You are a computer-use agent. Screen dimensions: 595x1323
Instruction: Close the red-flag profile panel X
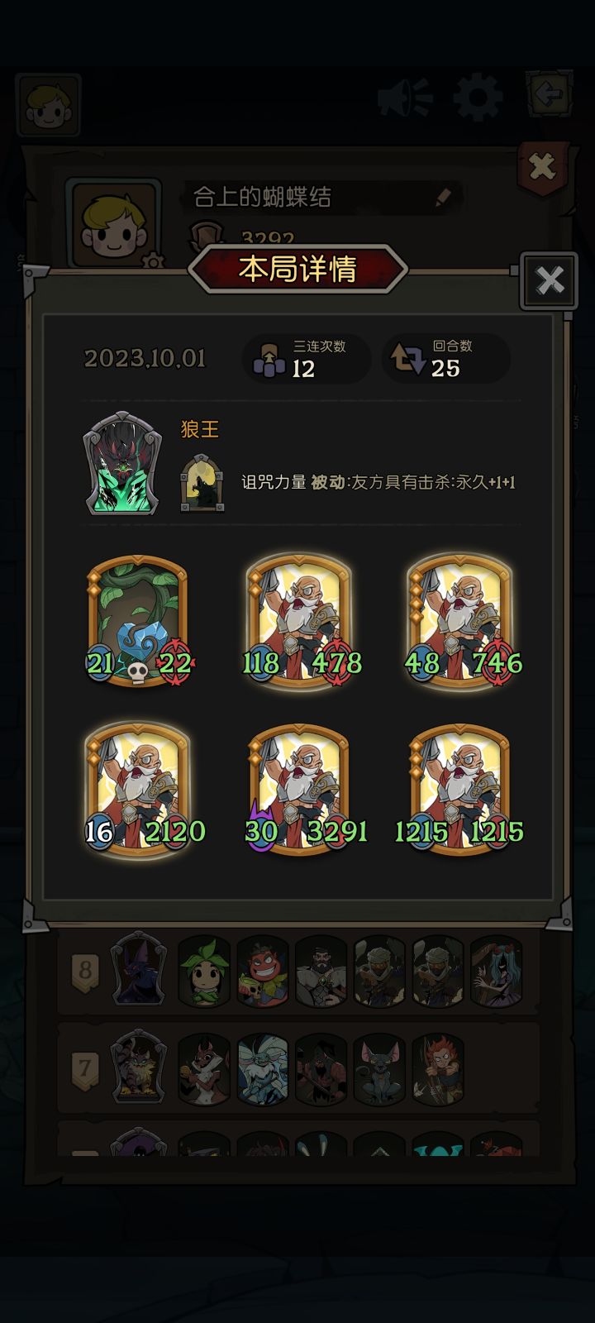point(542,168)
